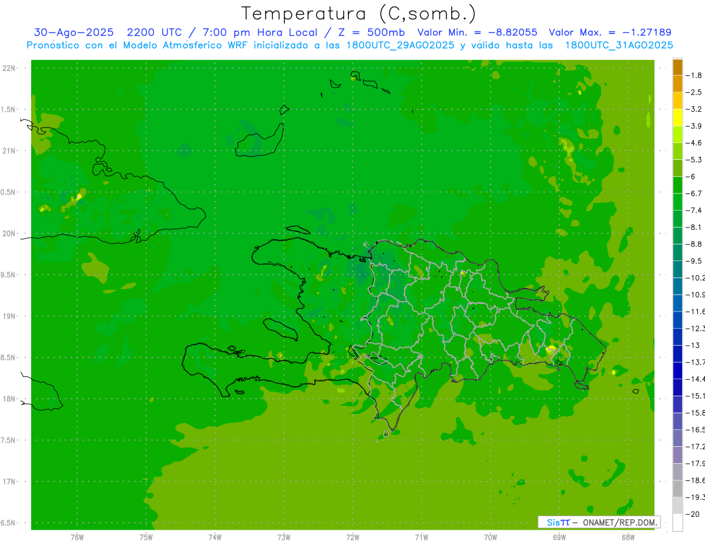The image size is (705, 545).
Task: Click the longitude label "73W"
Action: click(284, 537)
